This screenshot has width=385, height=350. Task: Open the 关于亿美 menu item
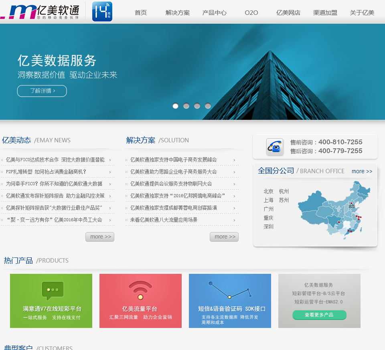[362, 12]
